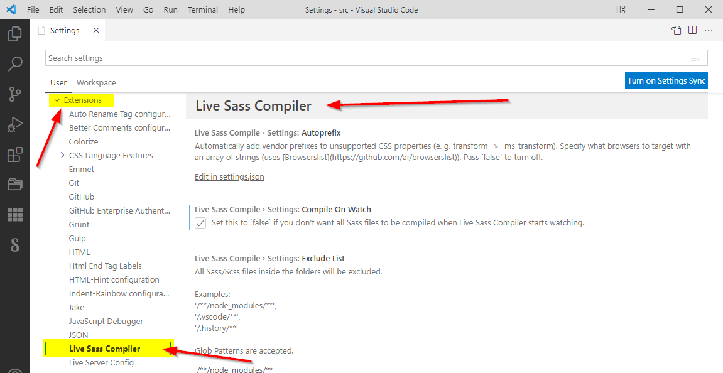Close the Settings tab
This screenshot has height=373, width=723.
click(96, 30)
